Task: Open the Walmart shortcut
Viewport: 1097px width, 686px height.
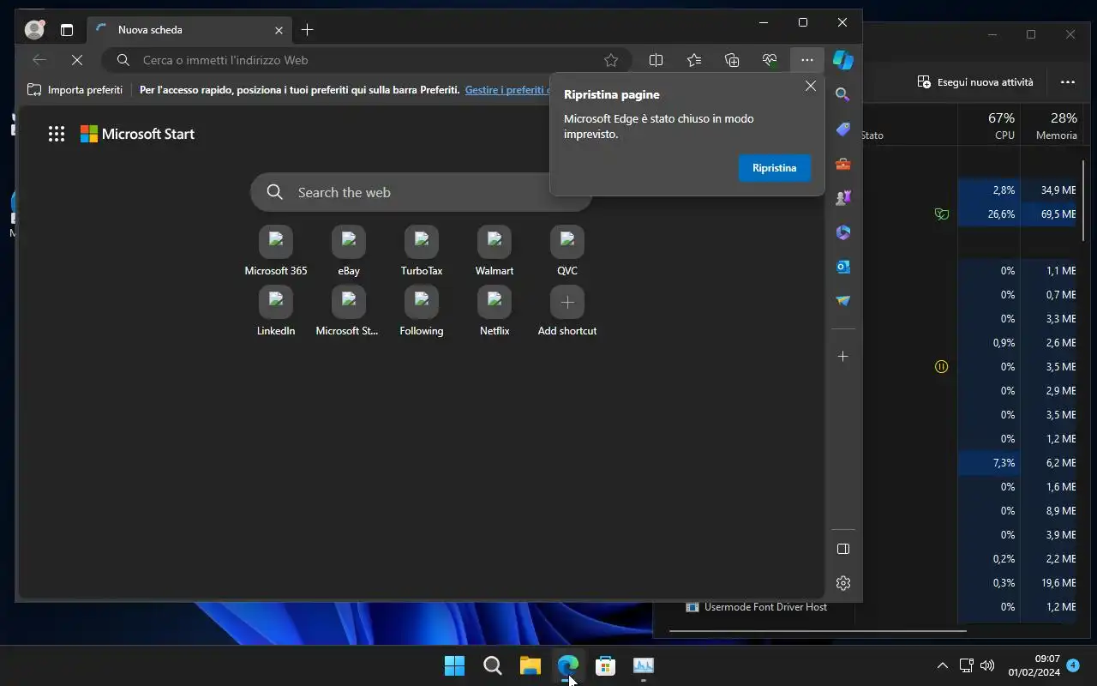Action: coord(495,251)
